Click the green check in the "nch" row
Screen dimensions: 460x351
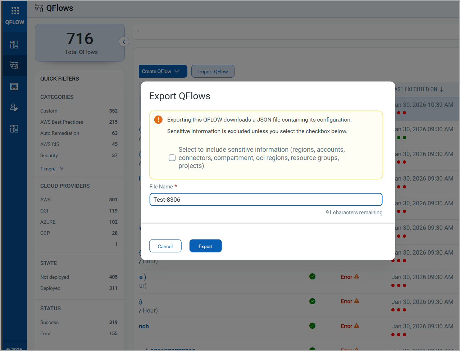[312, 326]
